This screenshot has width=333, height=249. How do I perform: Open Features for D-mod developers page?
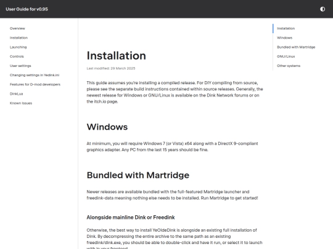pyautogui.click(x=35, y=84)
